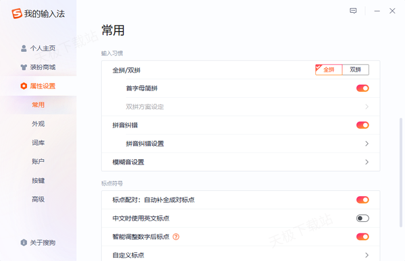Screen dimensions: 405x261
Task: Click the 属性设置 hexagon icon
Action: (x=24, y=86)
